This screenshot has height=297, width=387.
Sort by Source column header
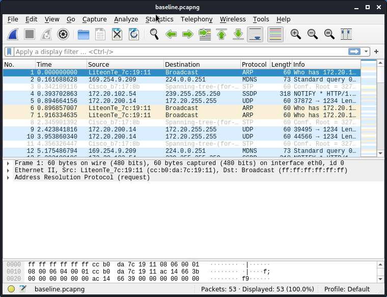125,64
